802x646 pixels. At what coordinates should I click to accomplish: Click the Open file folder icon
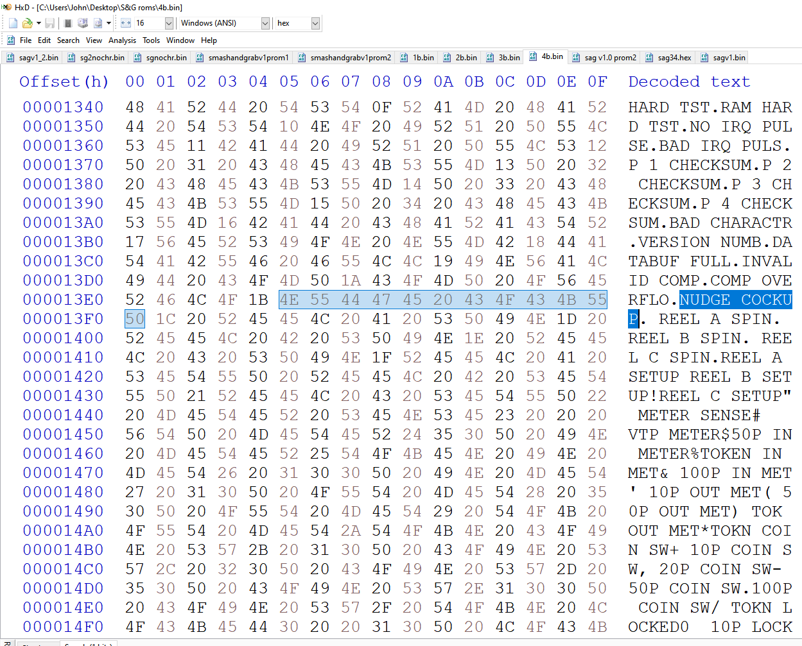click(x=28, y=23)
